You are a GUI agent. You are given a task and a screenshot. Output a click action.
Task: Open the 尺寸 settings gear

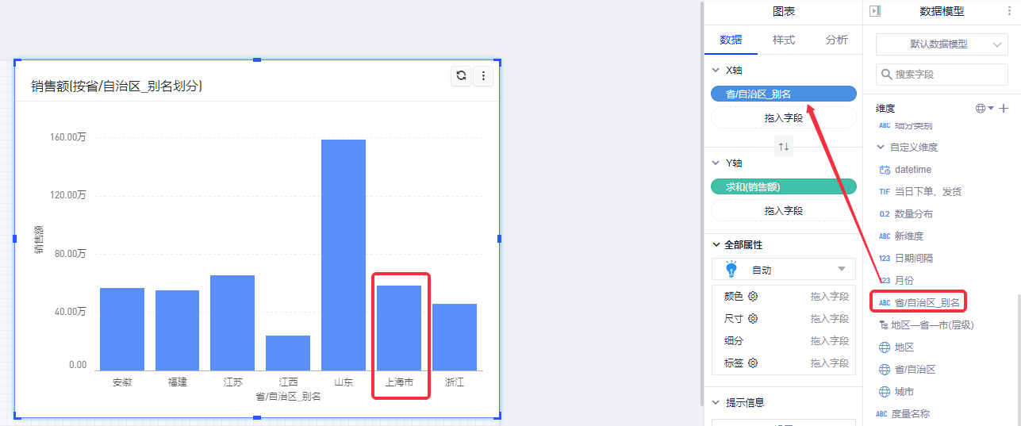753,319
